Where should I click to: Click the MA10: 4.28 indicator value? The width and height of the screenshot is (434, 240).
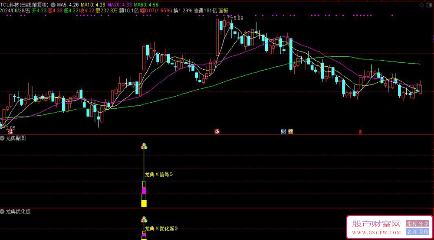coord(93,5)
